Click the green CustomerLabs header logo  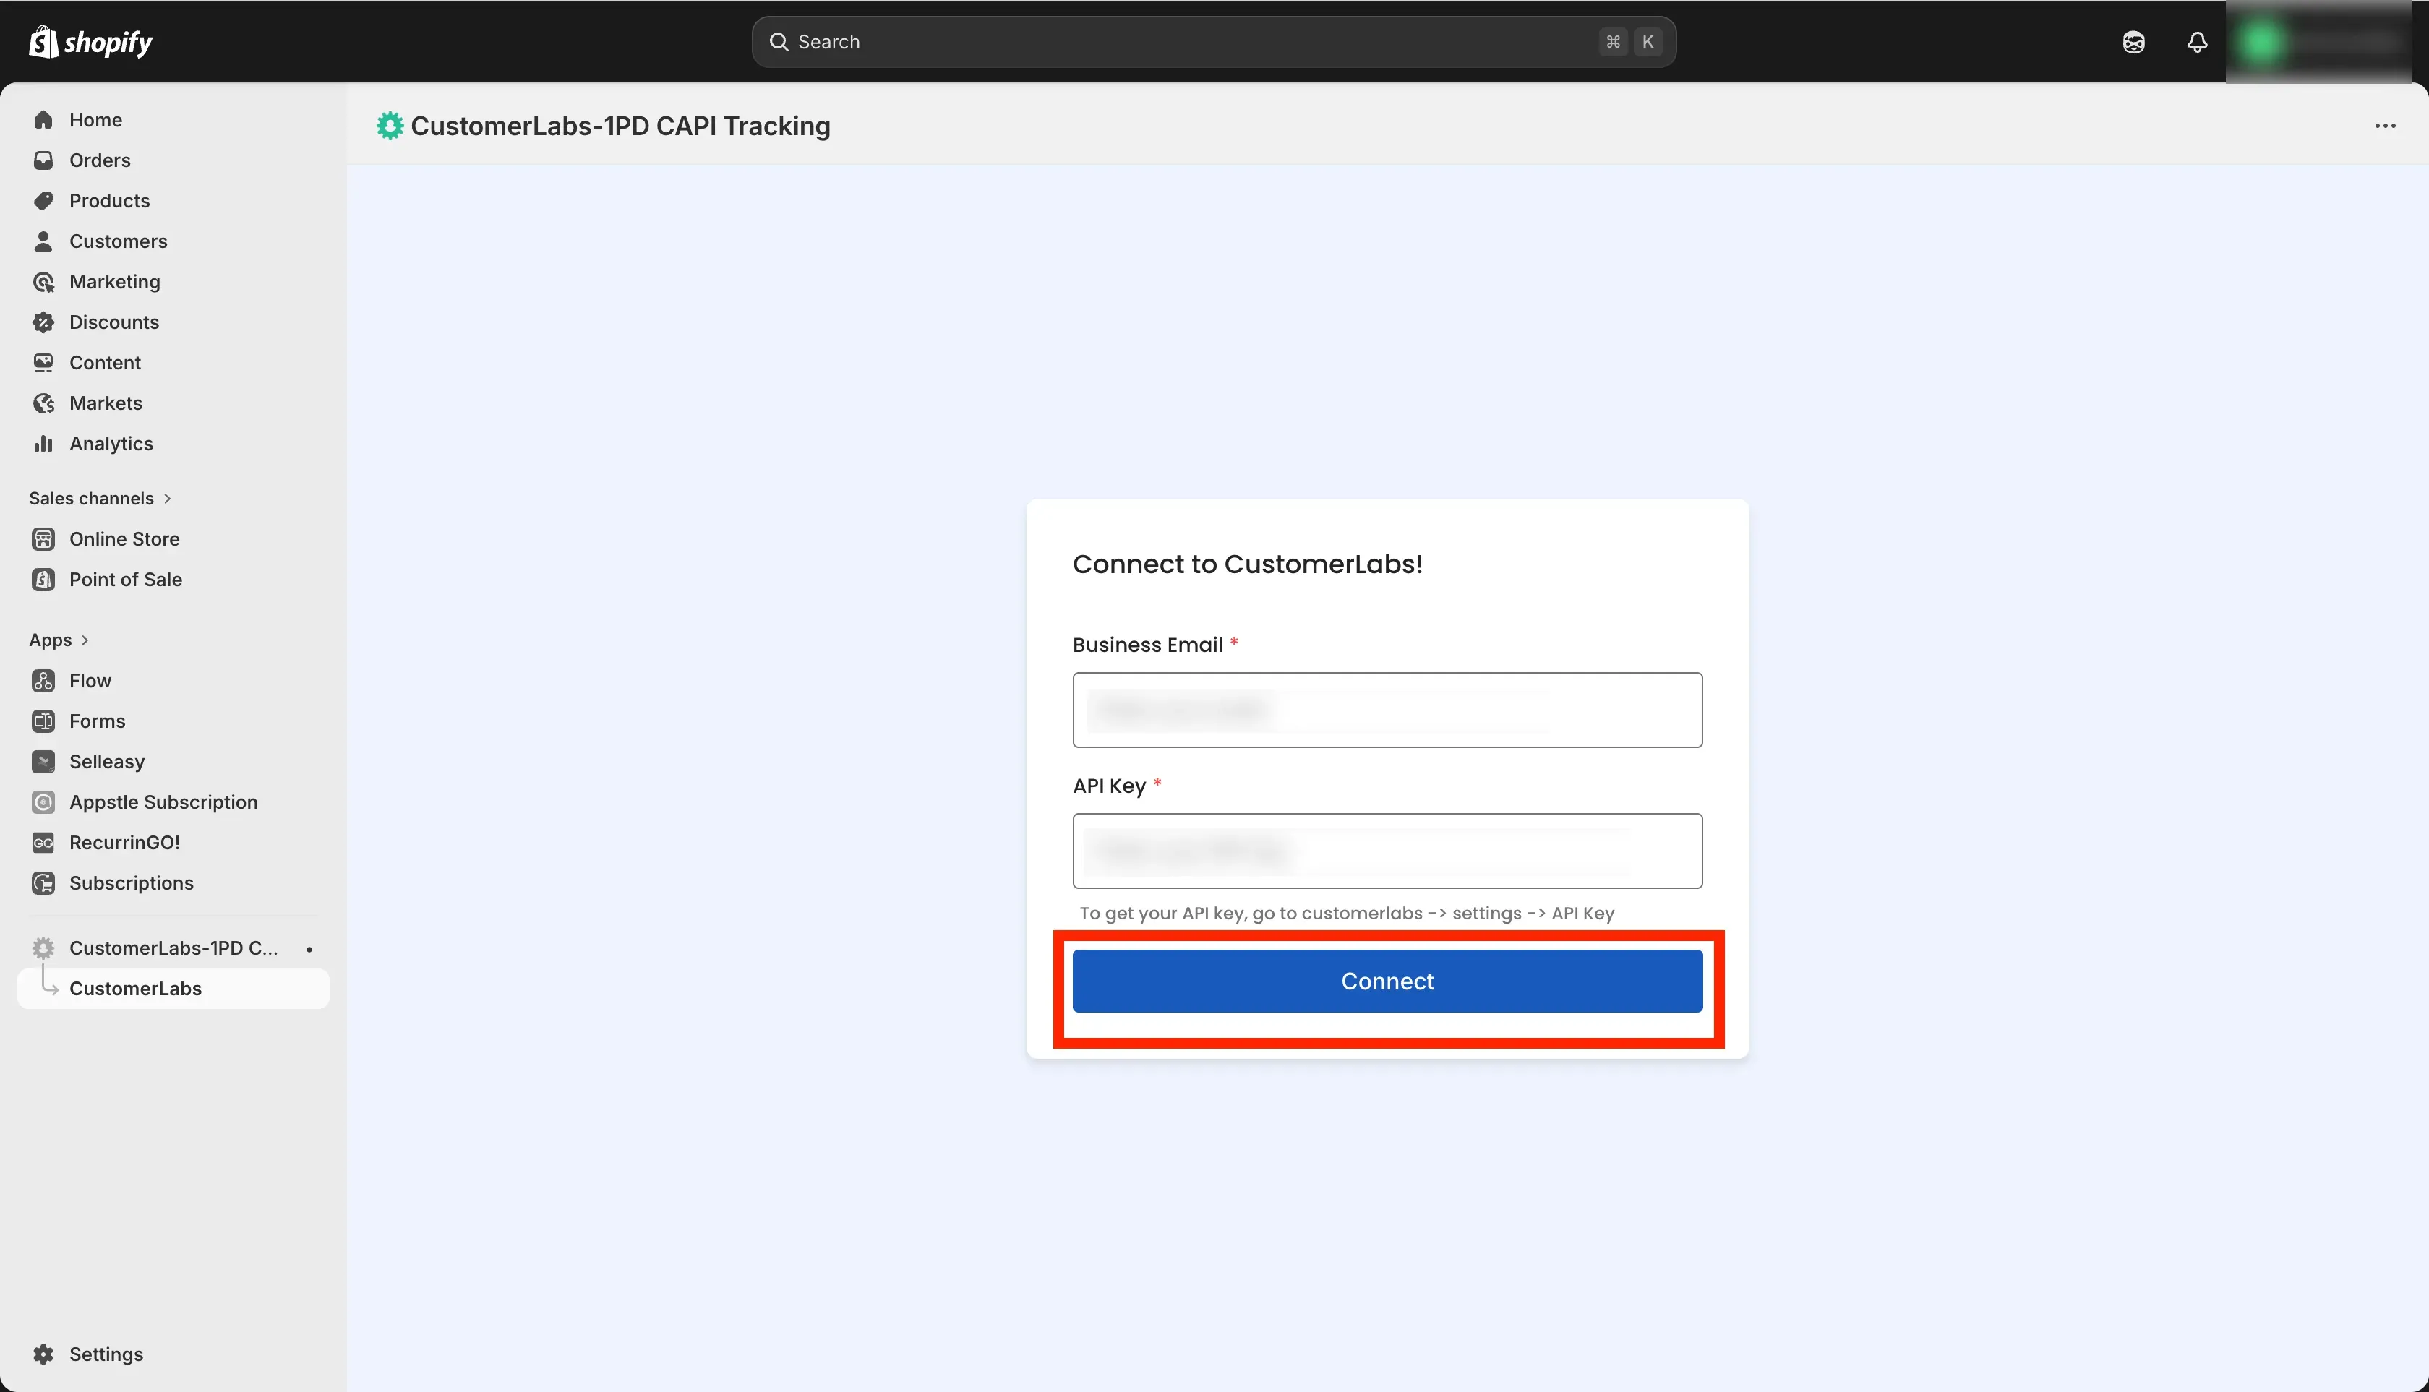[389, 125]
